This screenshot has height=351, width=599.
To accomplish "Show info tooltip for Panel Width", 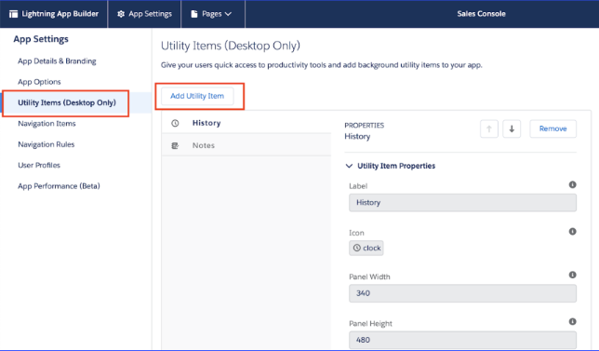I will point(572,275).
